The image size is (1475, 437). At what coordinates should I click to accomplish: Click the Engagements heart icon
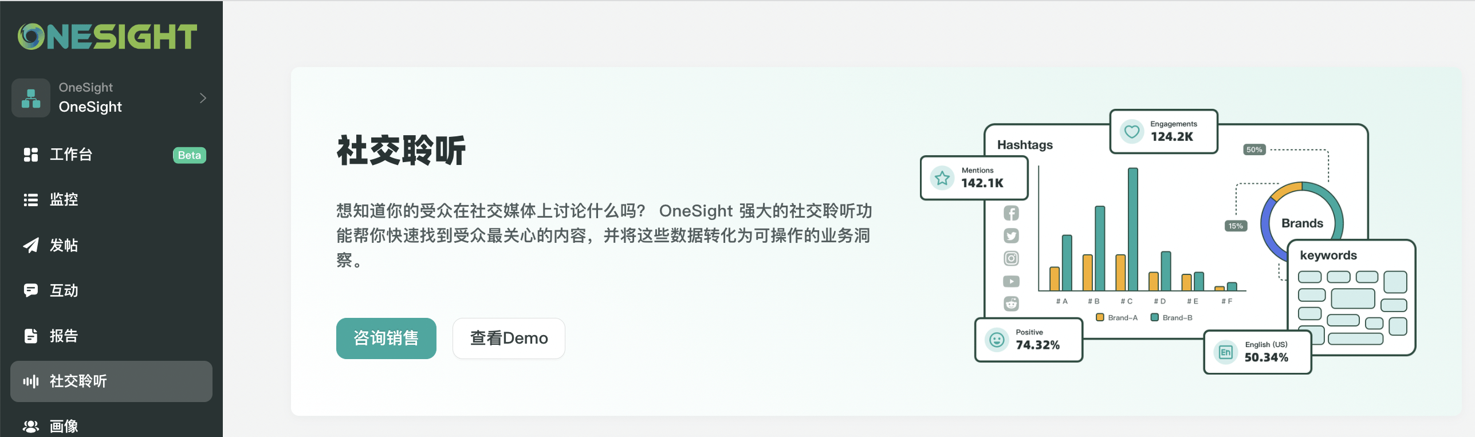click(1131, 132)
